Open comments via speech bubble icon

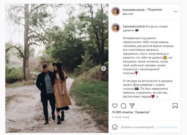pyautogui.click(x=123, y=106)
